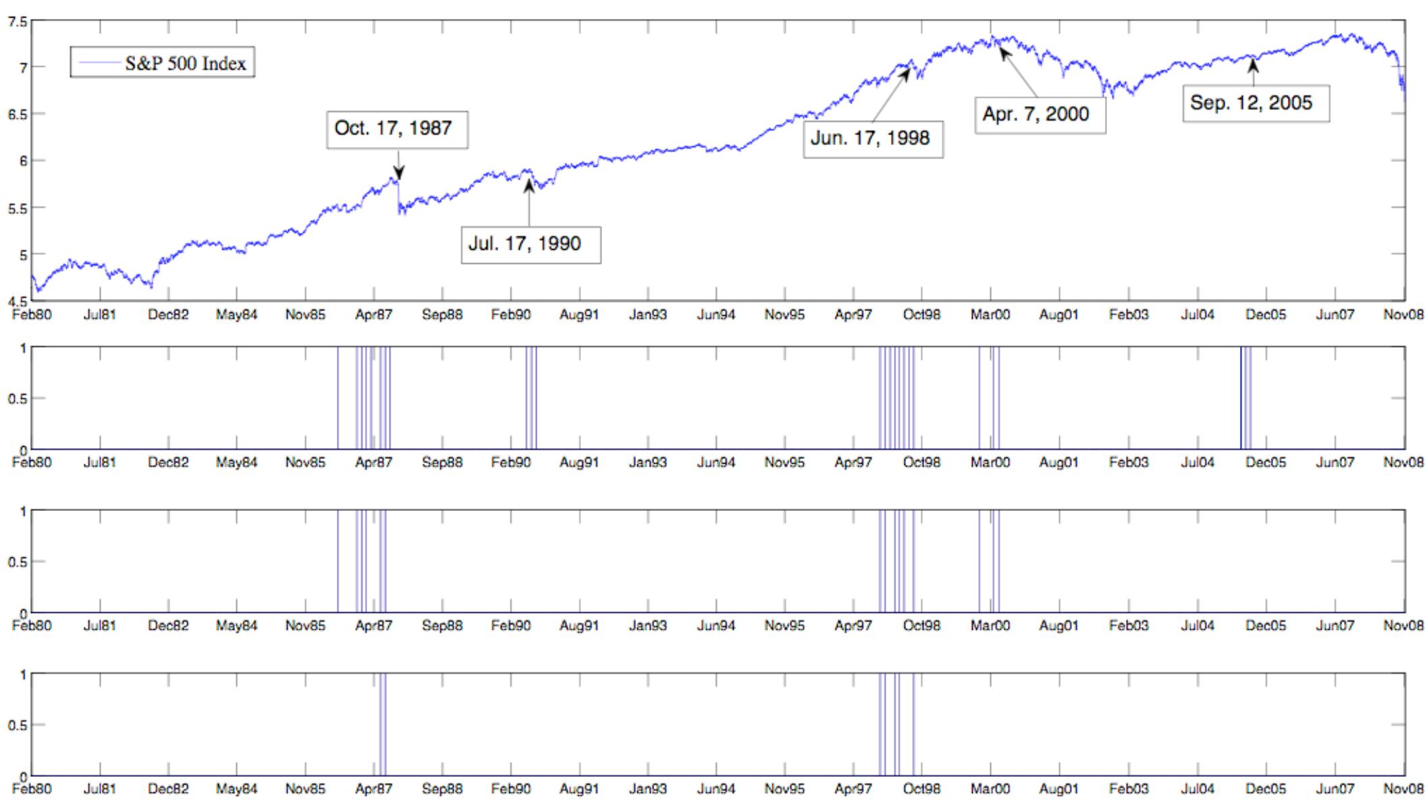Viewport: 1425px width, 810px height.
Task: Click the 5.5 y-axis value
Action: point(18,209)
